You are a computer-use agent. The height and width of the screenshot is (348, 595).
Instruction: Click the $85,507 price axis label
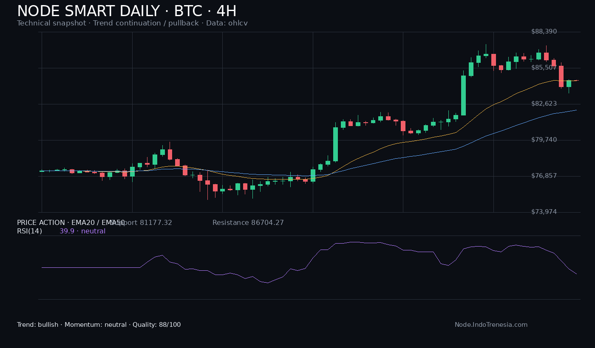(x=544, y=68)
